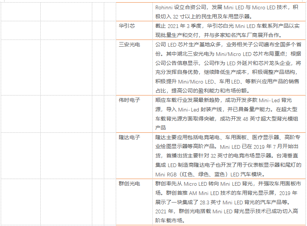Click the line starting '展示了一块集成了 28.3 英寸'
Image resolution: width=307 pixels, height=226 pixels.
(223, 203)
